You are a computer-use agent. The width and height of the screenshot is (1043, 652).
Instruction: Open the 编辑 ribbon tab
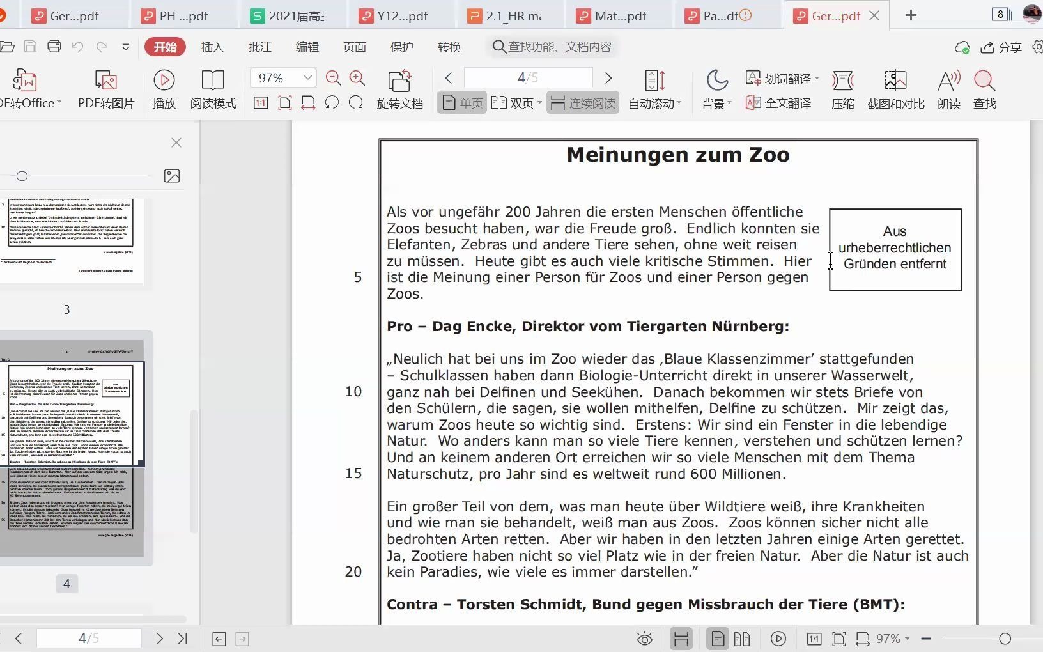coord(307,47)
